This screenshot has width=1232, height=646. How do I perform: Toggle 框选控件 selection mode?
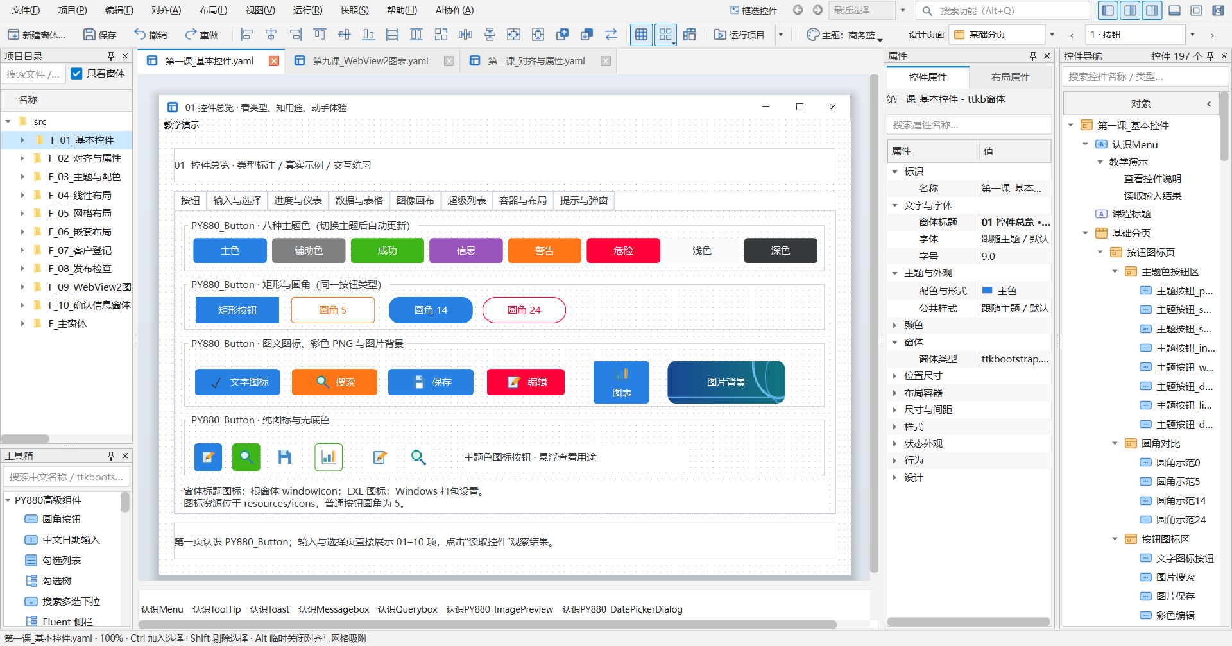tap(753, 10)
